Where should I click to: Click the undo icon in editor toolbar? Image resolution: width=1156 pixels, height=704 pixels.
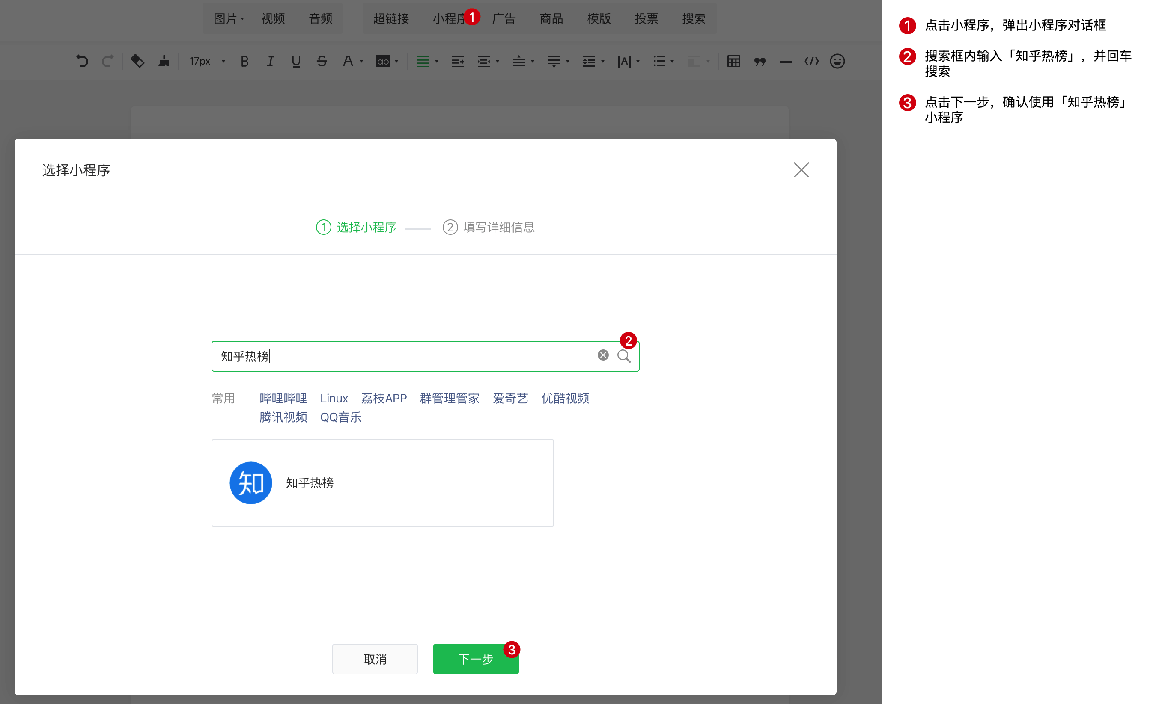(82, 62)
